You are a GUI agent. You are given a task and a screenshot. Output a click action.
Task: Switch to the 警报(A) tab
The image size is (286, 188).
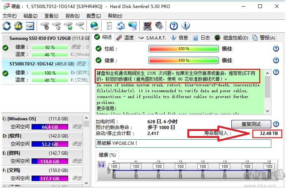[264, 38]
